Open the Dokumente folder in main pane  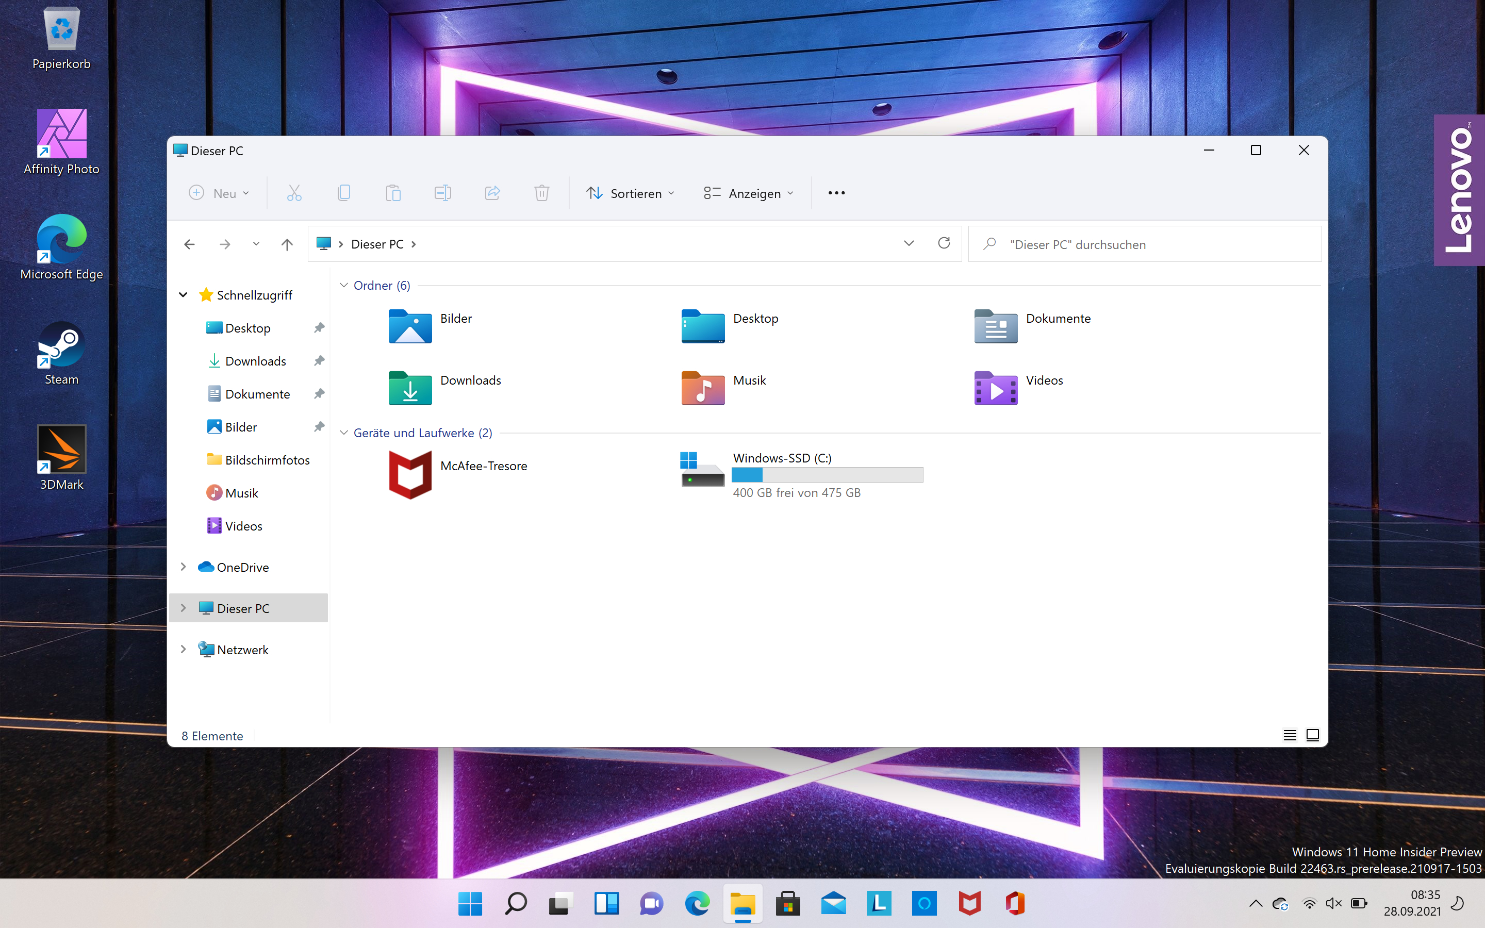(x=1033, y=325)
